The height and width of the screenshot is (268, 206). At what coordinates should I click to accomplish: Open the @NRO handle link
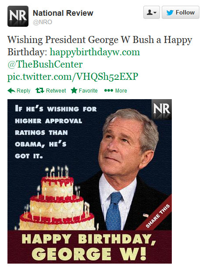[43, 22]
